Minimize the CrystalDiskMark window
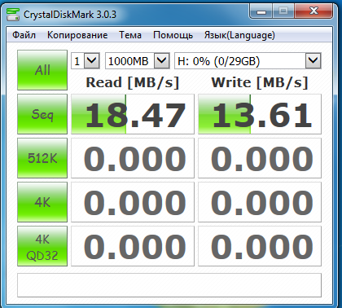The width and height of the screenshot is (342, 308). click(261, 11)
